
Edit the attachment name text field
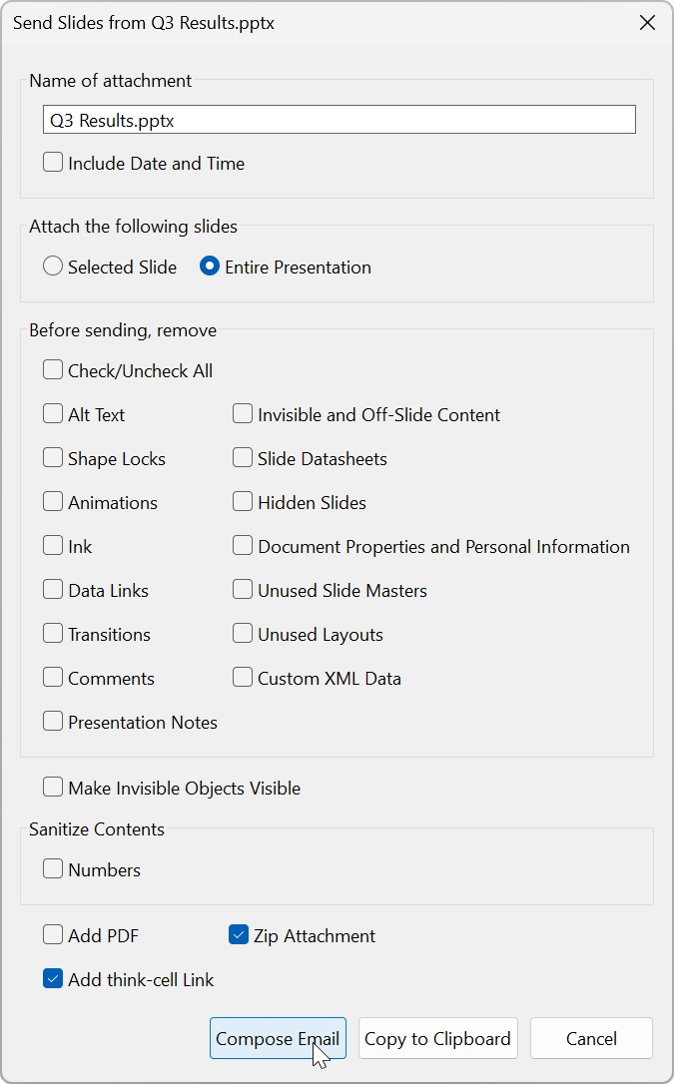click(339, 120)
